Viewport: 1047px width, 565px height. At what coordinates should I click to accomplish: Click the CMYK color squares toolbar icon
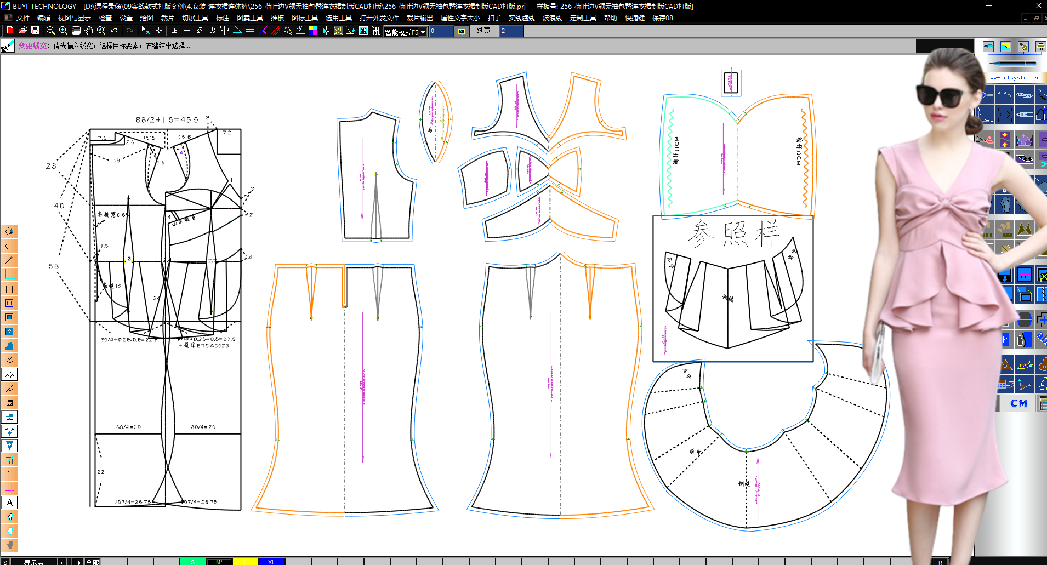(x=313, y=31)
